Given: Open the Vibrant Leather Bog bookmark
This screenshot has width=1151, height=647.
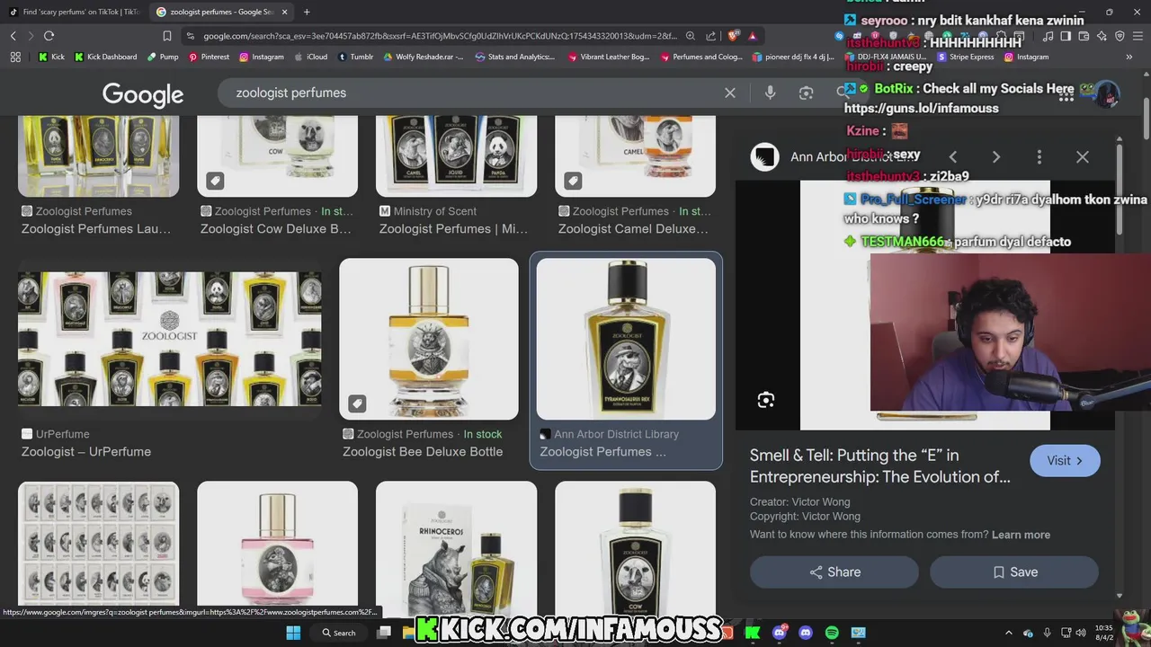Looking at the screenshot, I should click(608, 57).
